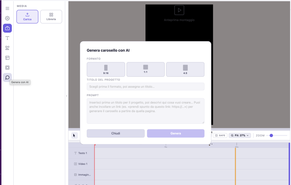Screen dimensions: 291x185
Task: Play the Anteprima montaggio preview
Action: (179, 10)
